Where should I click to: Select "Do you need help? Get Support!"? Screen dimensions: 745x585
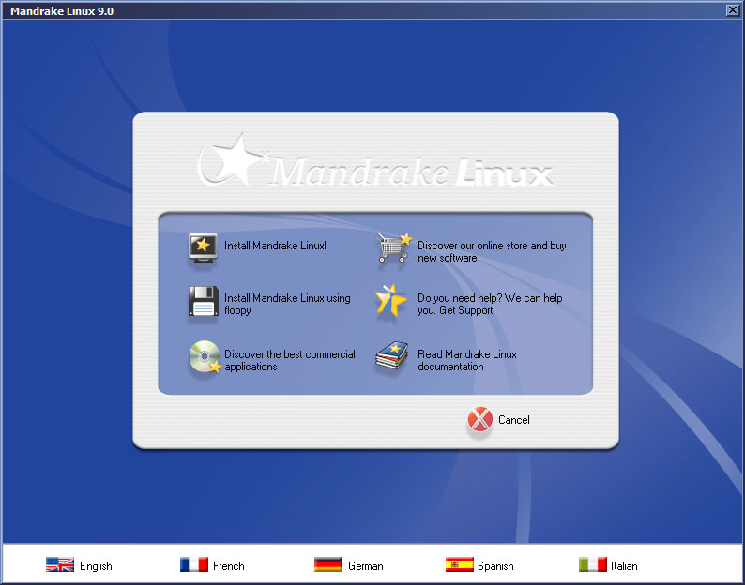click(490, 304)
